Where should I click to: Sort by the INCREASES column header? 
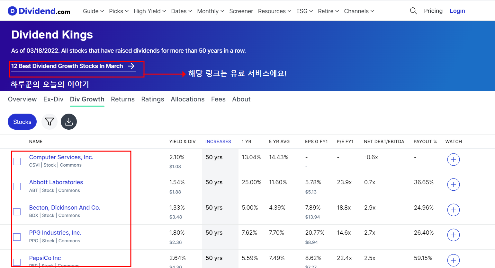pyautogui.click(x=218, y=142)
